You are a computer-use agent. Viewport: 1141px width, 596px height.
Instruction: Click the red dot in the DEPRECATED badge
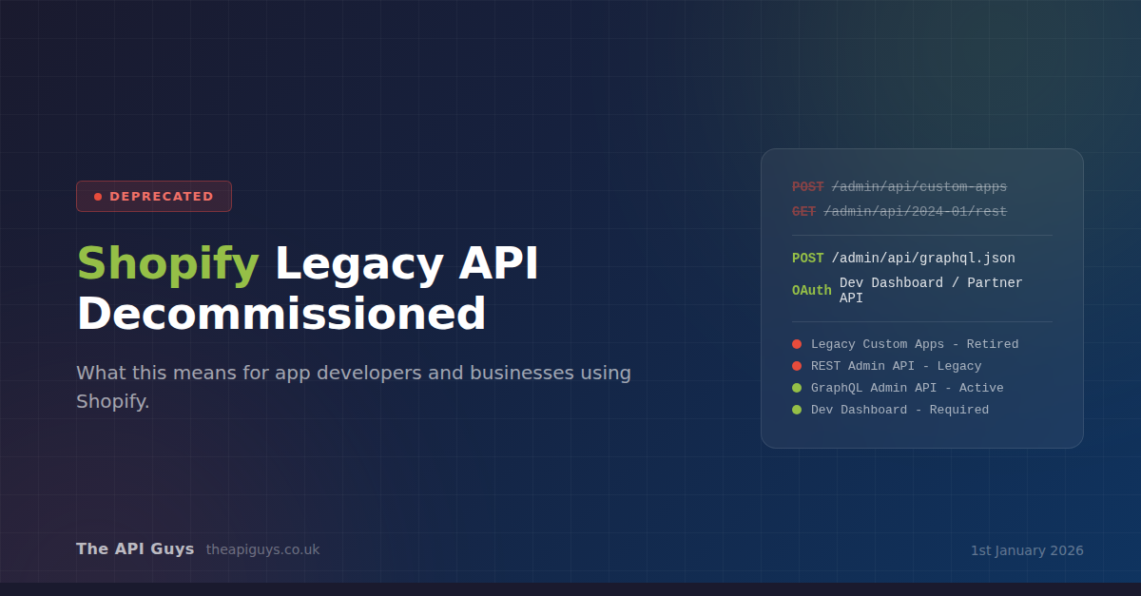pyautogui.click(x=98, y=197)
